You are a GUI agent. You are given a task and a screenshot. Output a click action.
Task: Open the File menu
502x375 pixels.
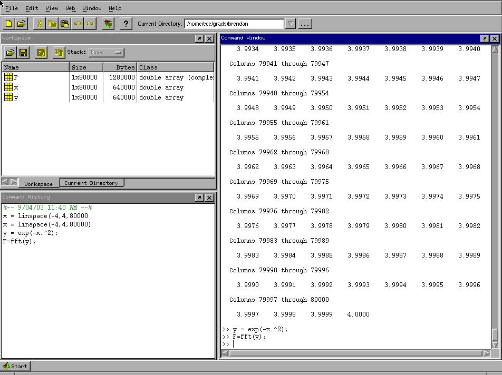click(x=12, y=8)
